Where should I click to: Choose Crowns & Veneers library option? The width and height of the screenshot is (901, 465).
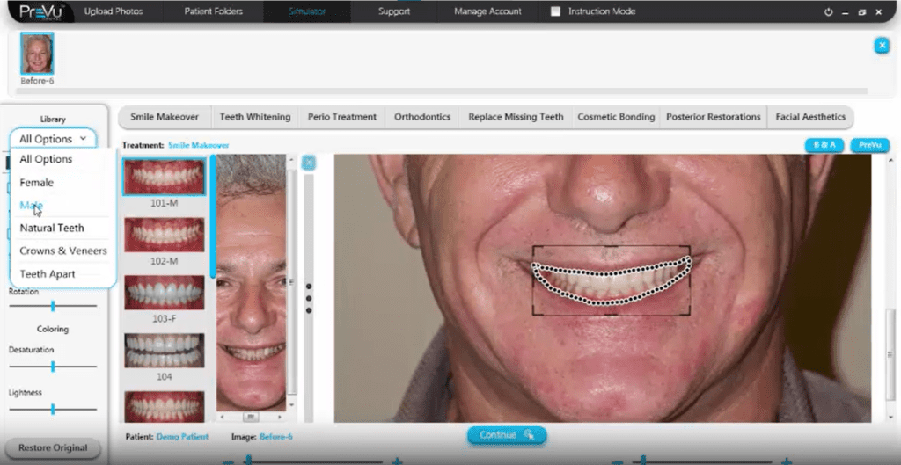[x=63, y=251]
